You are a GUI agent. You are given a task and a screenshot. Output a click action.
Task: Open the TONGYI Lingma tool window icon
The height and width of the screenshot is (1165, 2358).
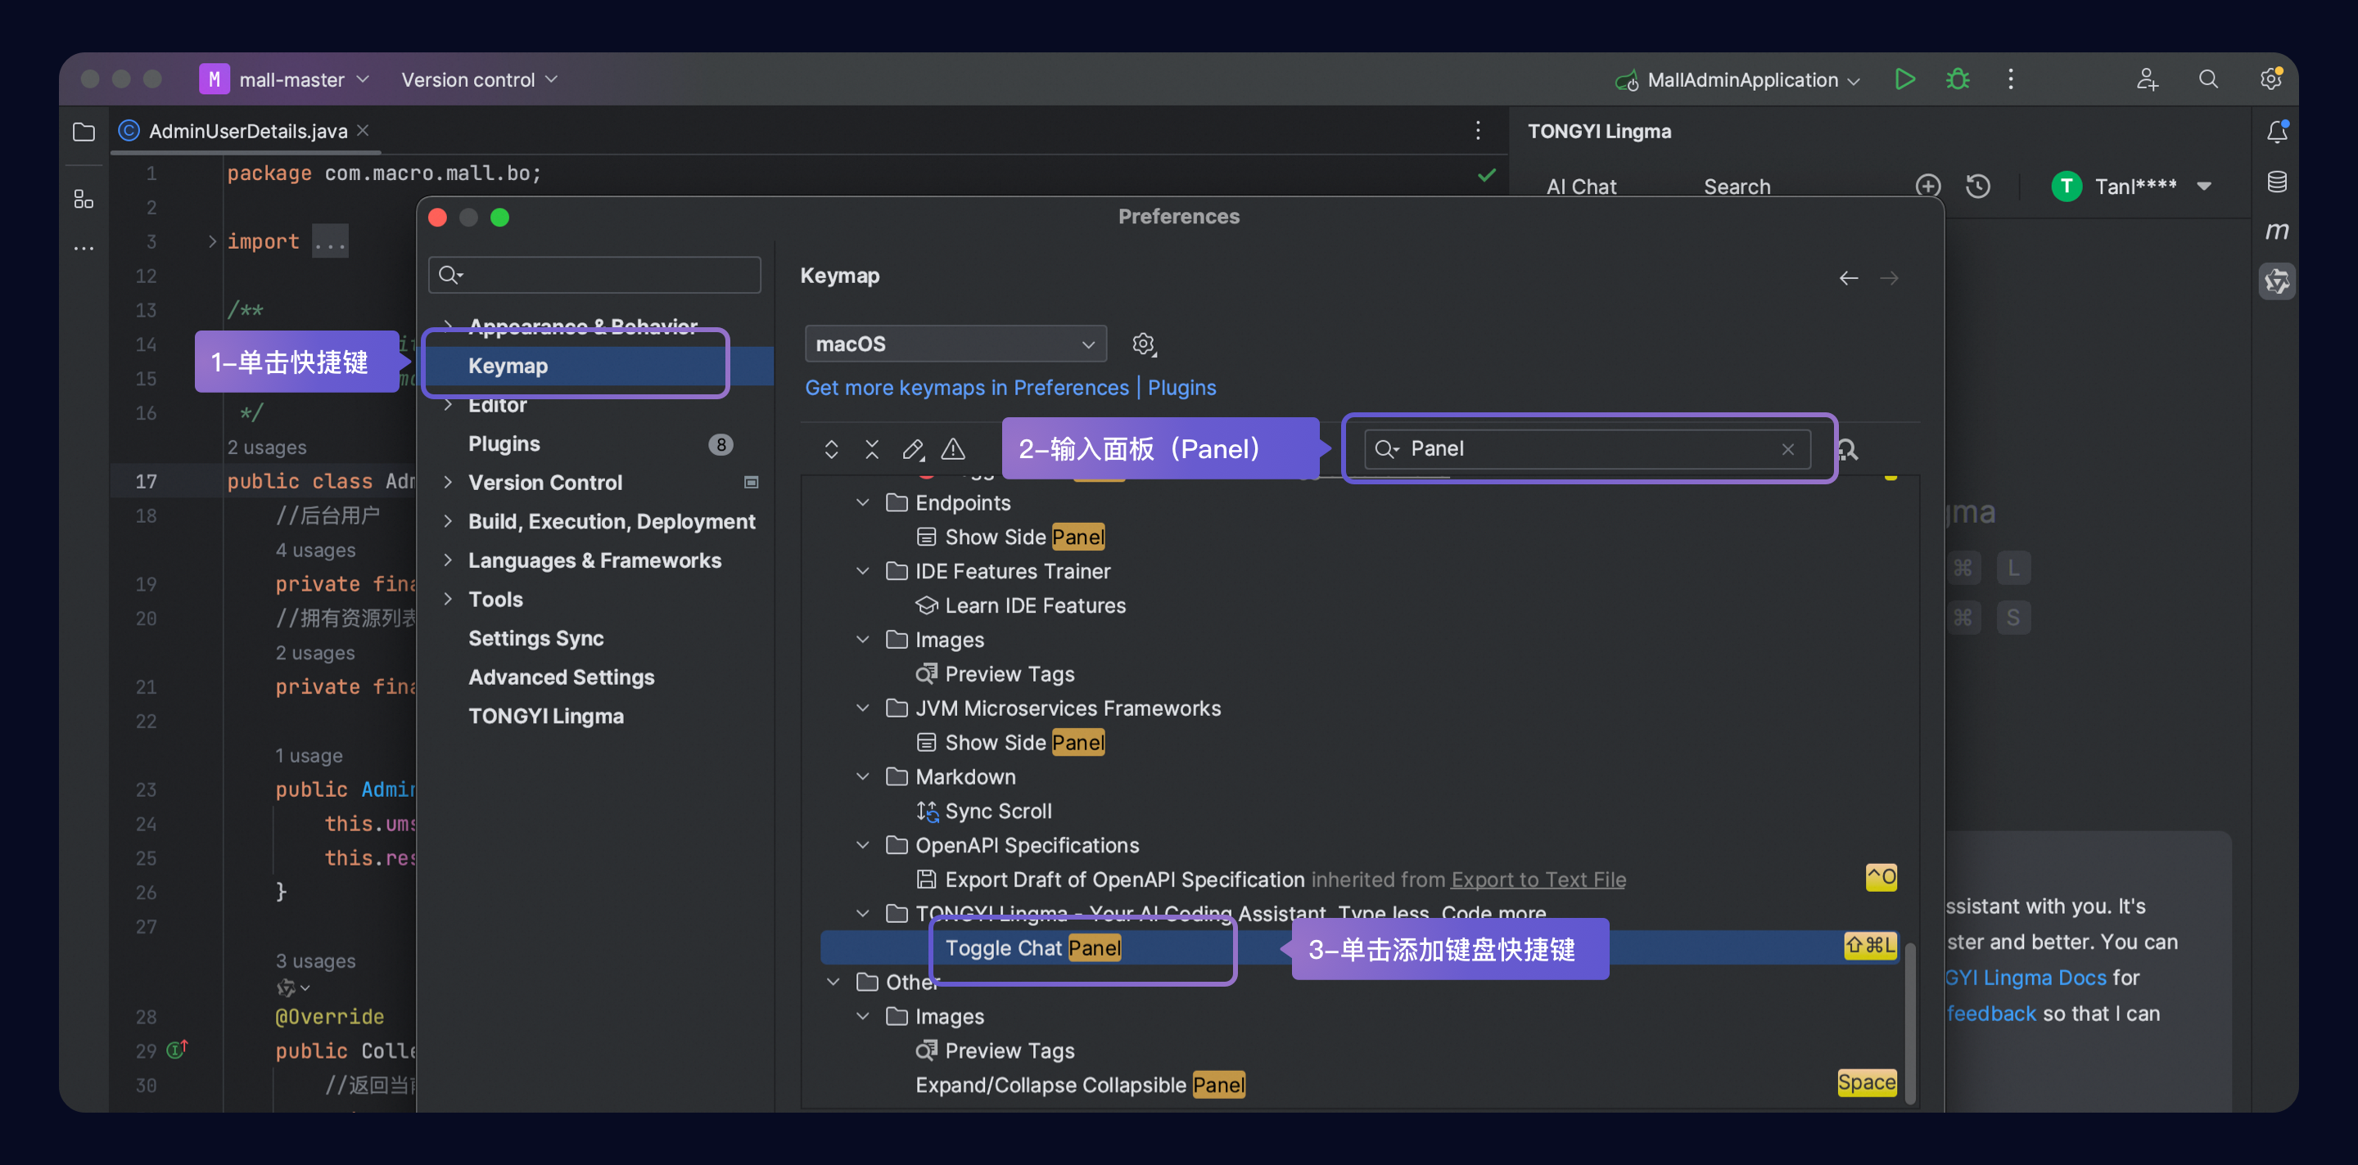pyautogui.click(x=2276, y=281)
